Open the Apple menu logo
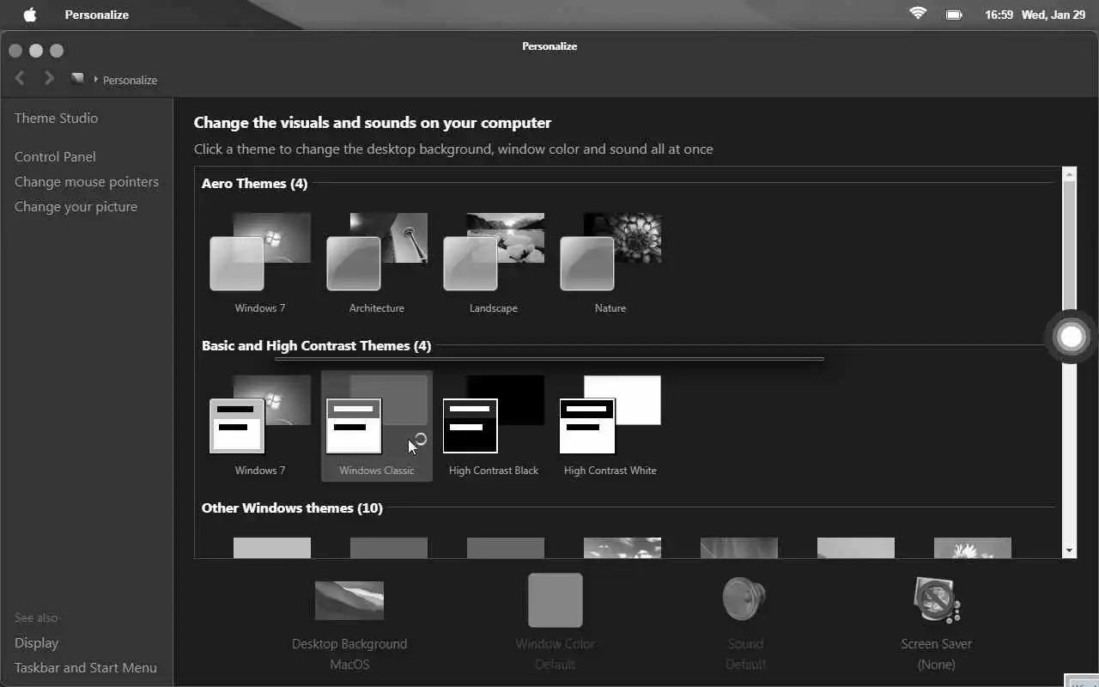 30,15
